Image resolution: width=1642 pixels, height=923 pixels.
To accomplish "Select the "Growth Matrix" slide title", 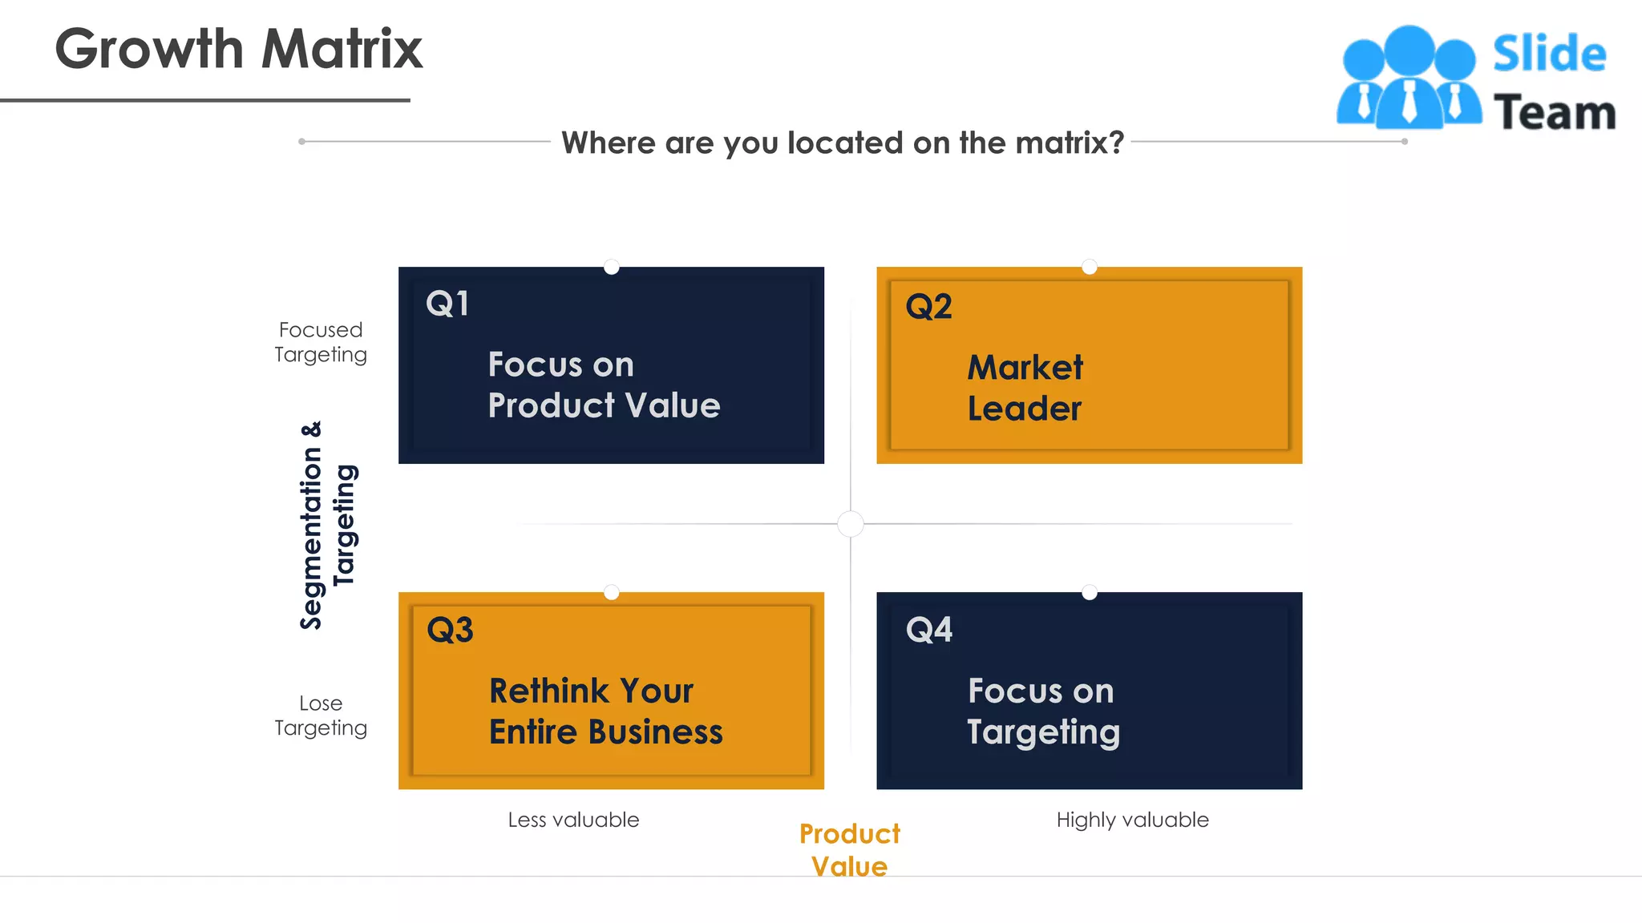I will [x=238, y=49].
